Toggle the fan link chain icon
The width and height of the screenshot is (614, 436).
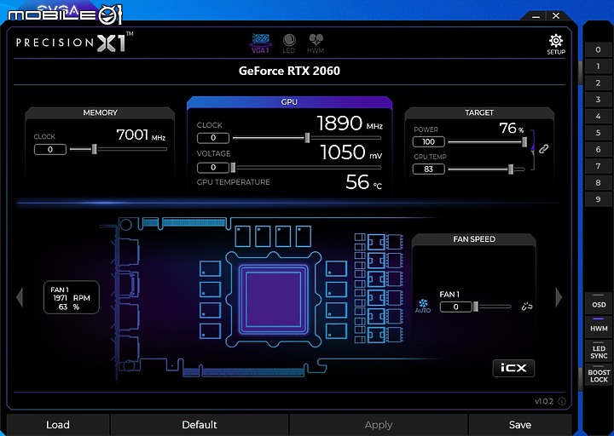coord(527,307)
